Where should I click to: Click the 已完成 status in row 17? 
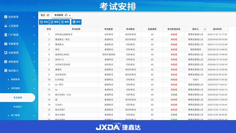(174, 115)
